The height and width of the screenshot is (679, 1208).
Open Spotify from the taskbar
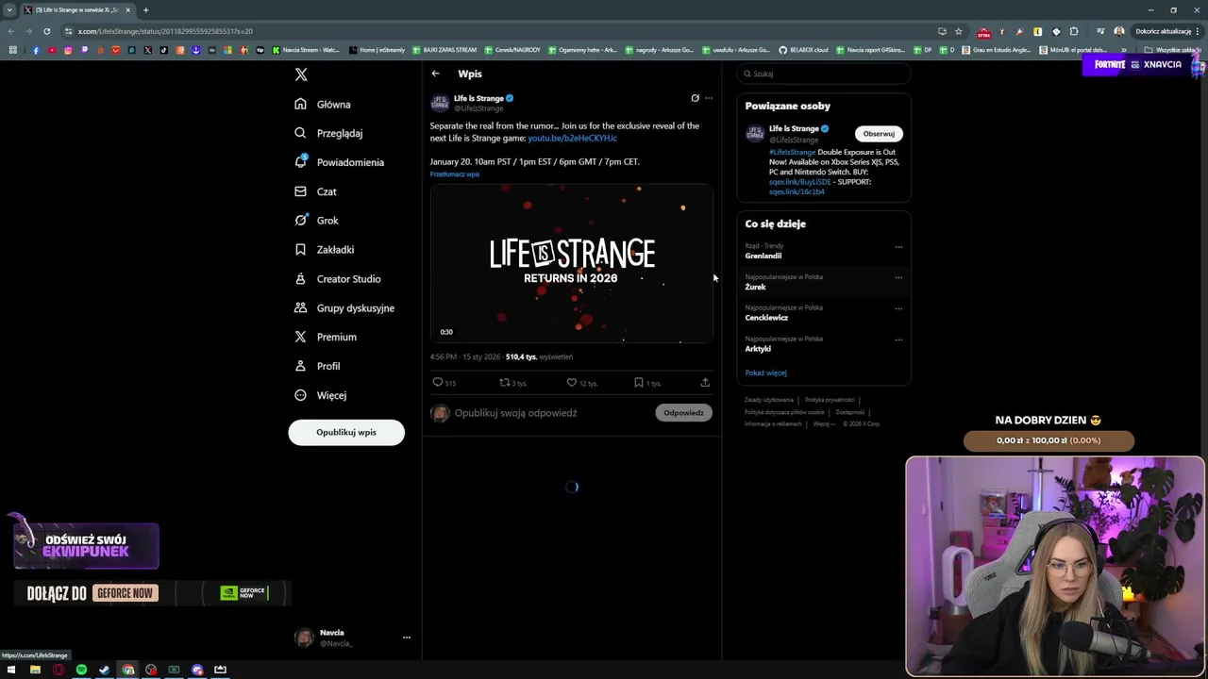coord(81,670)
